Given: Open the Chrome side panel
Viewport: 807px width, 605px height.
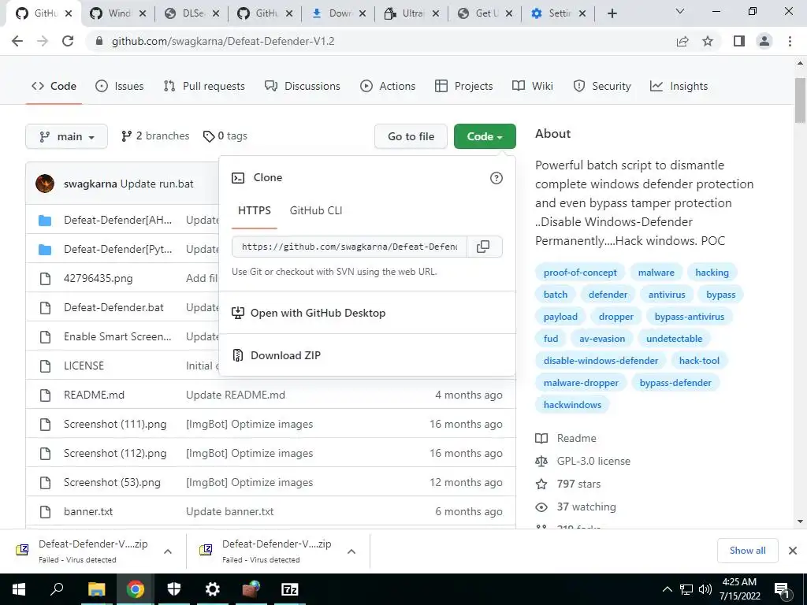Looking at the screenshot, I should click(x=739, y=41).
